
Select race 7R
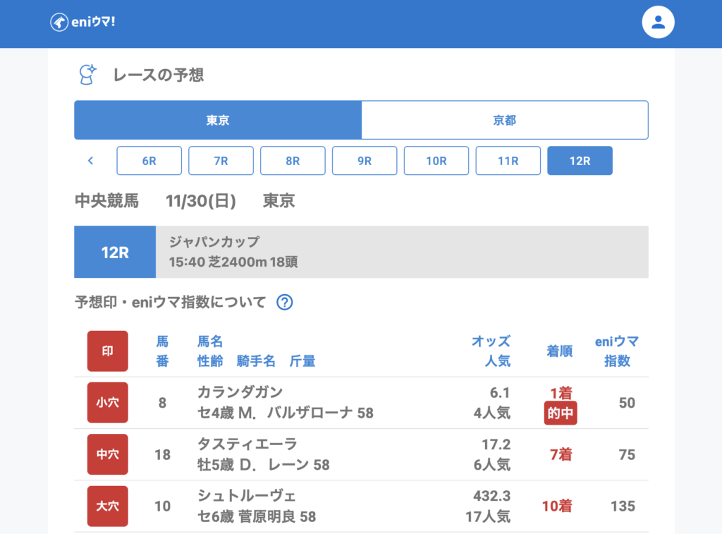(x=221, y=161)
